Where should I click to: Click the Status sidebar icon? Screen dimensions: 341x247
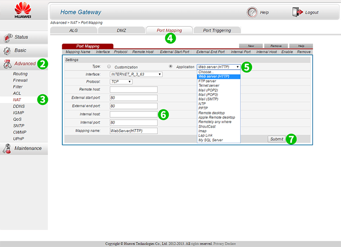pyautogui.click(x=8, y=37)
